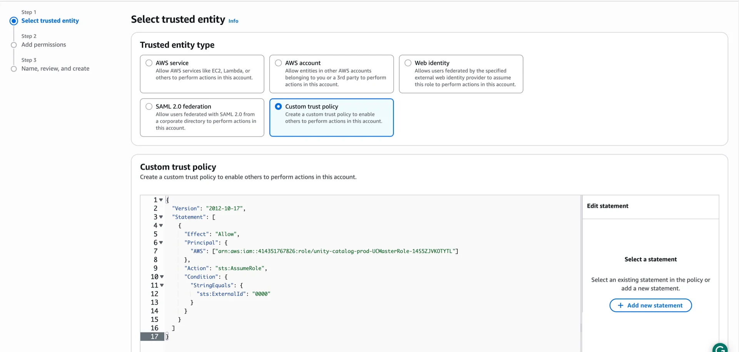Viewport: 739px width, 352px height.
Task: Click the "Version": "2012-10-17" line
Action: [x=209, y=208]
